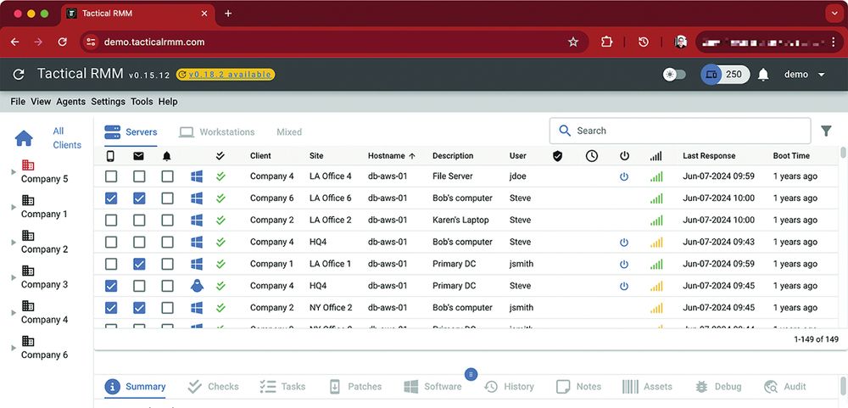The image size is (848, 408).
Task: Open the Checks tab
Action: click(x=213, y=386)
